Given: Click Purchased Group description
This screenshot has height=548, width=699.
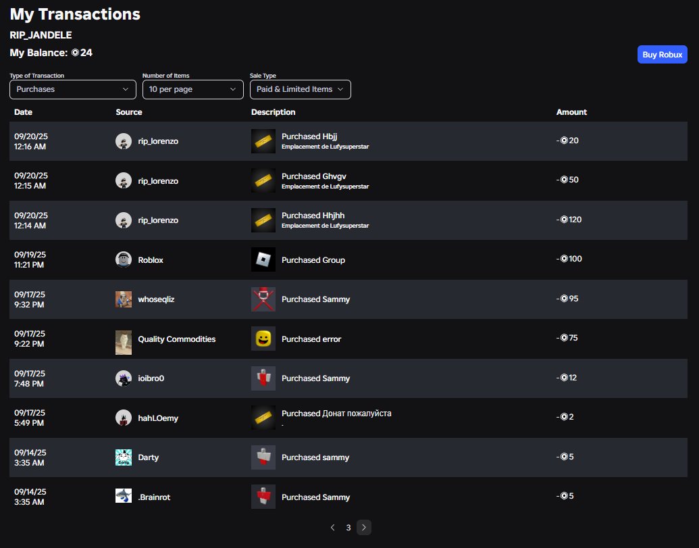Looking at the screenshot, I should click(x=313, y=260).
